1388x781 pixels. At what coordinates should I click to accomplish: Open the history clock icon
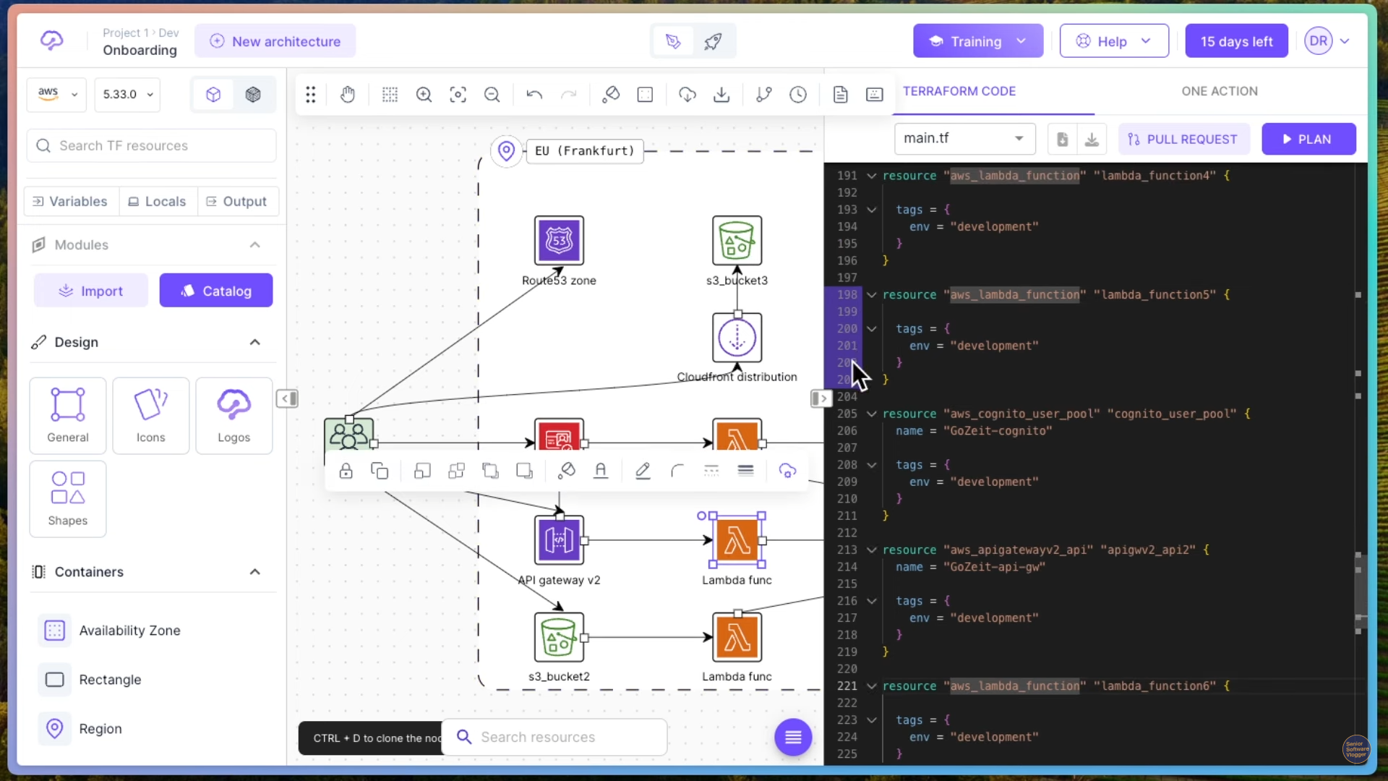[798, 95]
